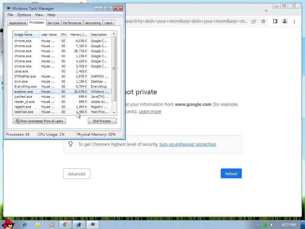This screenshot has width=305, height=229.
Task: Select the chrome.exe row using 1,236 K
Action: 62,56
